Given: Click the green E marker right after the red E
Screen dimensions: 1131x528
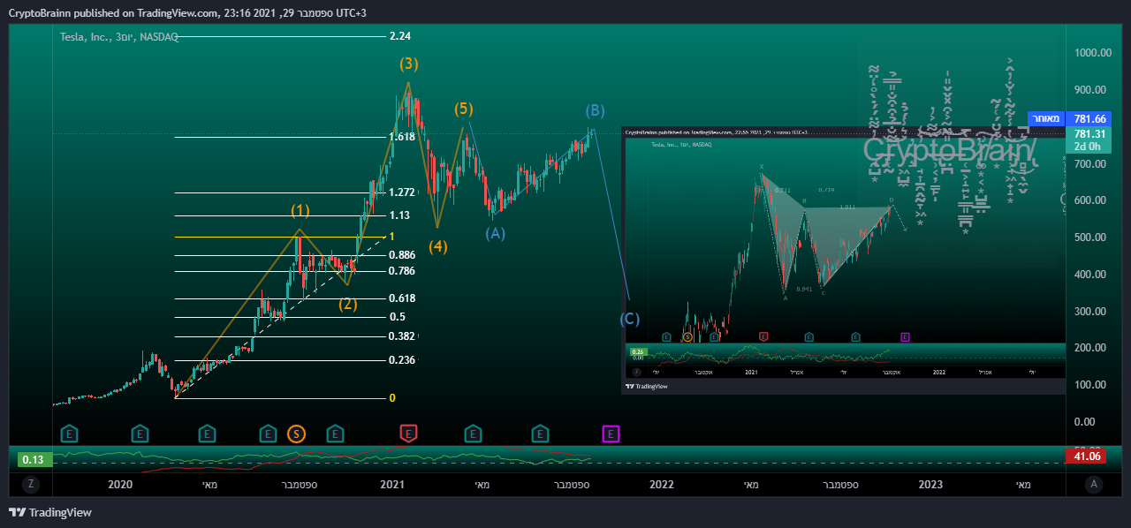Looking at the screenshot, I should (x=474, y=434).
